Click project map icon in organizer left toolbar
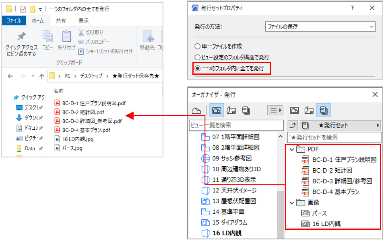The width and height of the screenshot is (384, 241). click(x=196, y=110)
